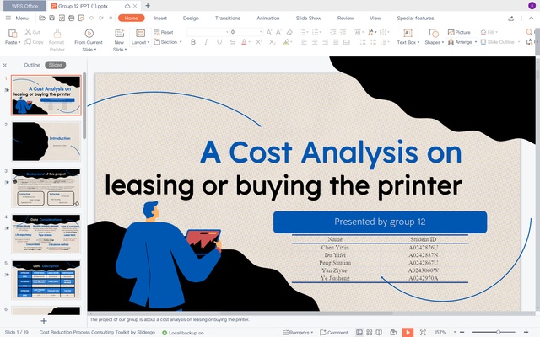Click the Shapes icon
540x337 pixels.
tap(434, 33)
